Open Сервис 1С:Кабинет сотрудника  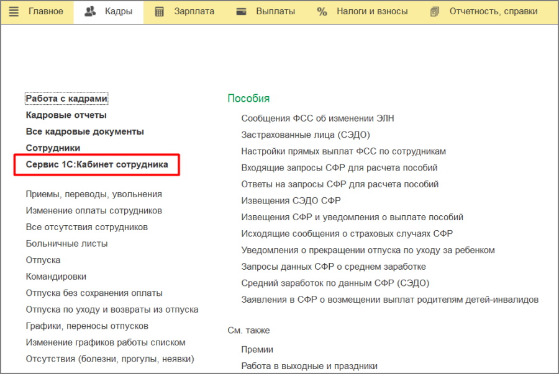pos(97,164)
